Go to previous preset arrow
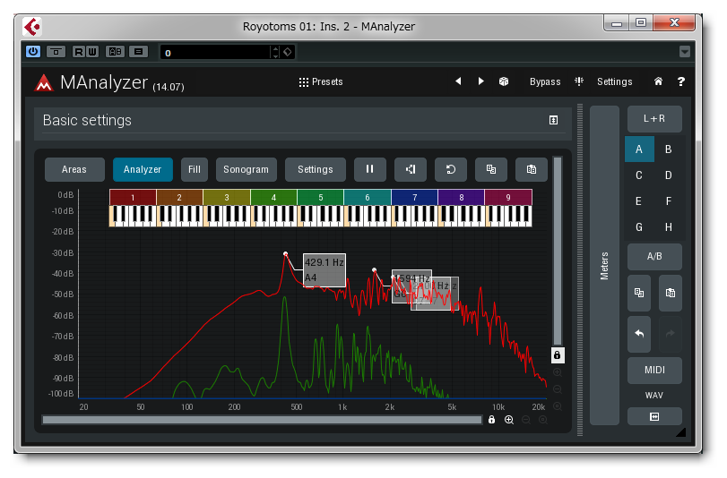727x478 pixels. click(458, 81)
